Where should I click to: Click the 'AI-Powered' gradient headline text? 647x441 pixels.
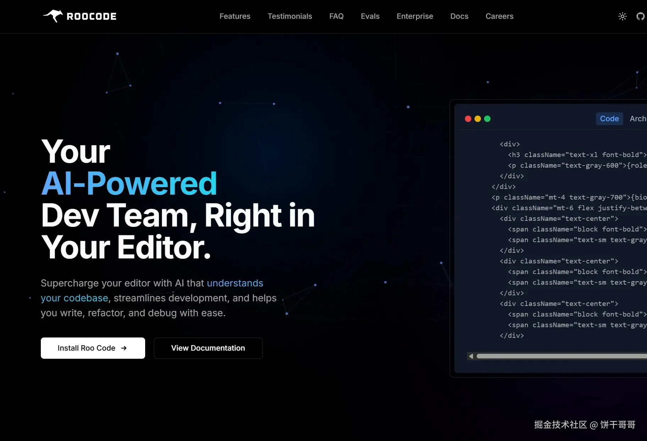click(129, 183)
